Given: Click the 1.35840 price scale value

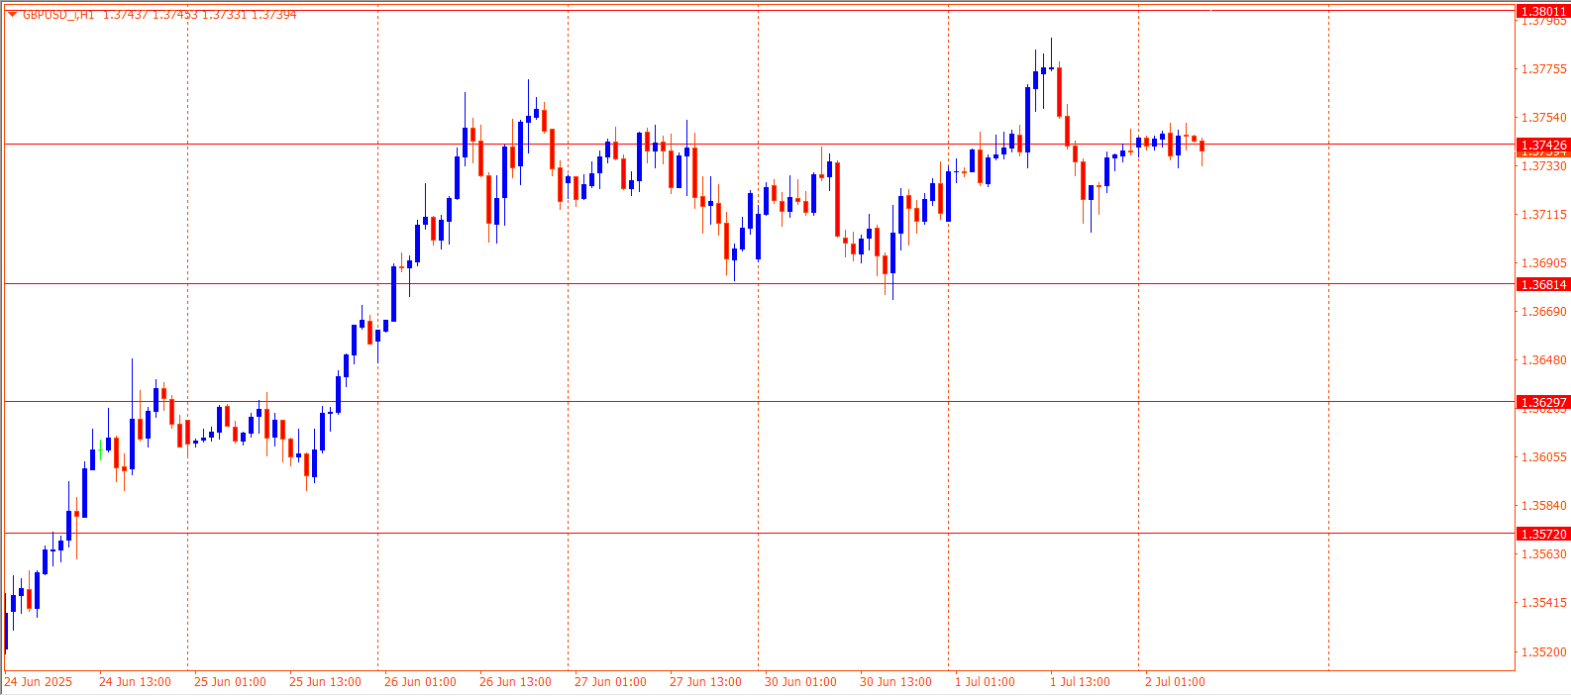Looking at the screenshot, I should click(1544, 506).
